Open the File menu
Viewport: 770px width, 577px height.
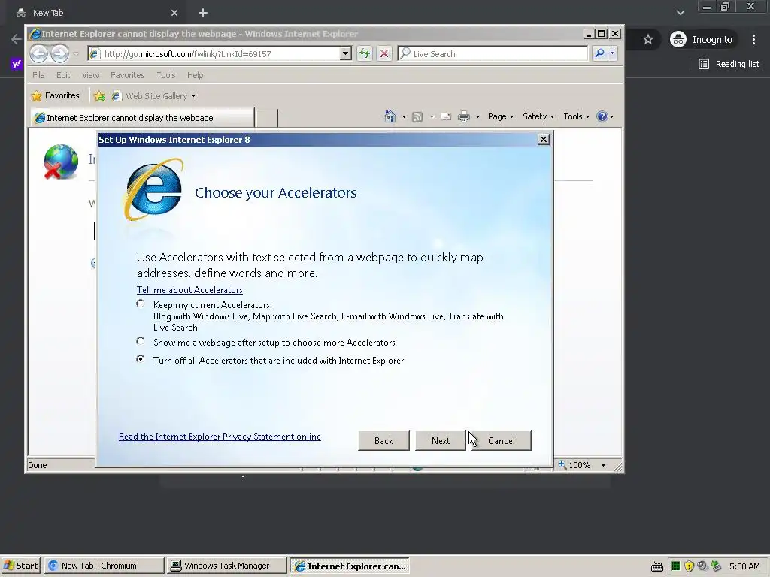coord(38,75)
